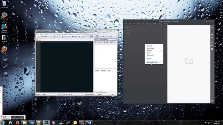Screen dimensions: 223x125
Task: Open the Search menu in Notepad++
Action: pos(46,34)
